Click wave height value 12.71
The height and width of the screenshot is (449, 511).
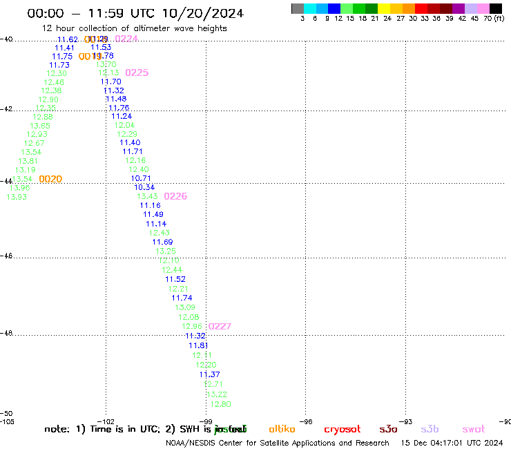[213, 384]
